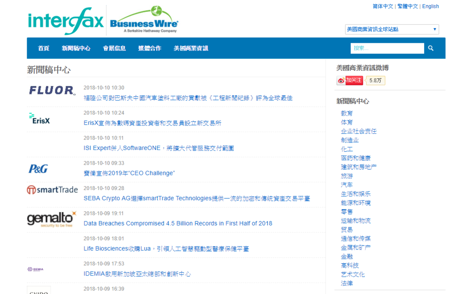Screen dimensions: 472x294
Task: Open the ISI Expert SoftwareONE article
Action: pyautogui.click(x=159, y=148)
